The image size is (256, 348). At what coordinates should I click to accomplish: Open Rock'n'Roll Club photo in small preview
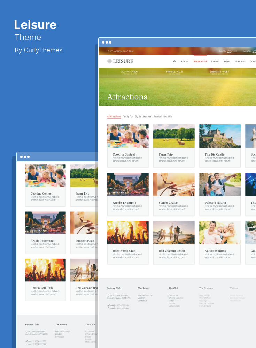coord(45,270)
